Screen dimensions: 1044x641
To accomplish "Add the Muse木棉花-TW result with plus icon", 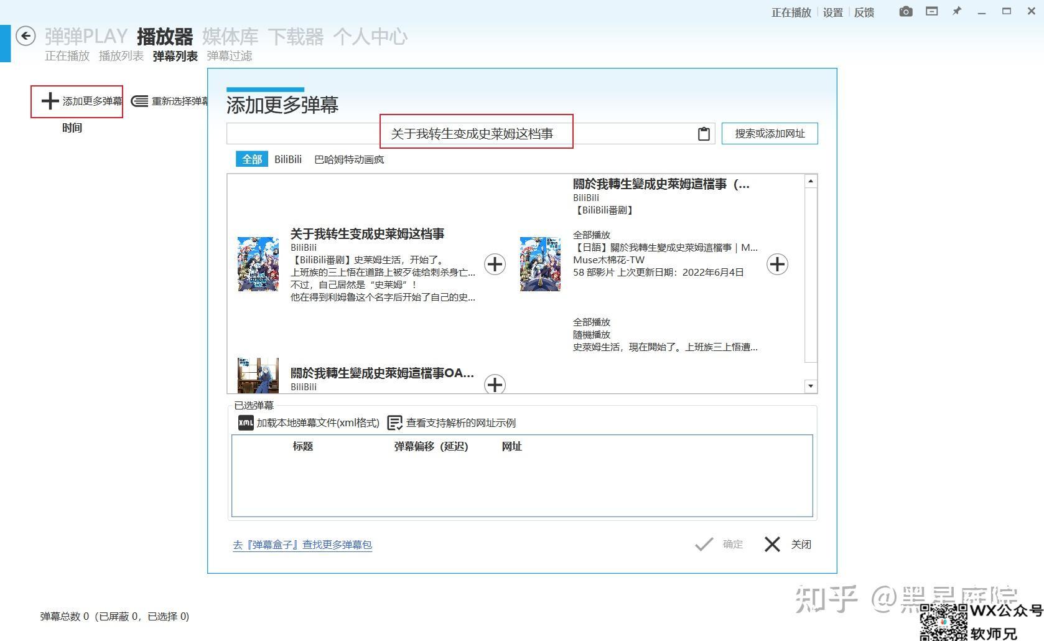I will coord(777,264).
